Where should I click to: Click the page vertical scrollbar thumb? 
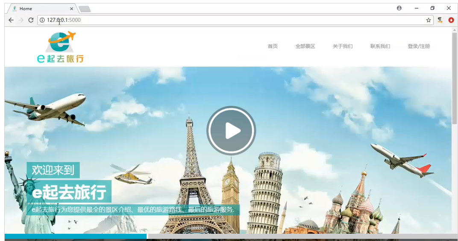coord(455,78)
